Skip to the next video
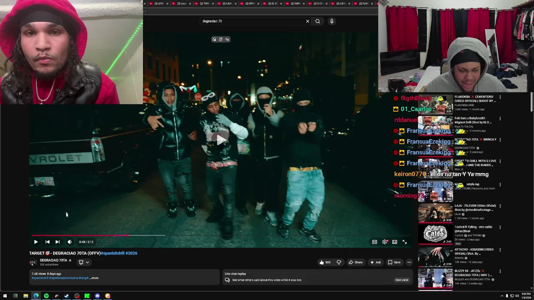This screenshot has width=534, height=300. 58,242
